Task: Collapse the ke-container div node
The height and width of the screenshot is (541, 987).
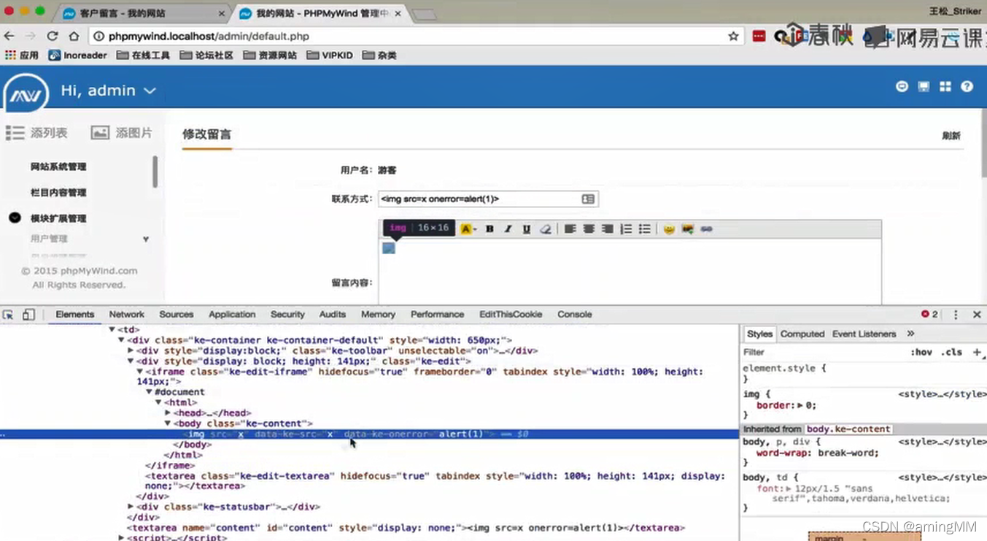Action: 121,340
